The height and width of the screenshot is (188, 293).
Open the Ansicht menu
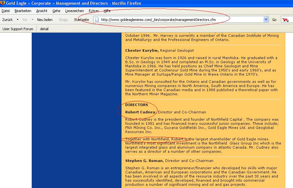pyautogui.click(x=42, y=11)
